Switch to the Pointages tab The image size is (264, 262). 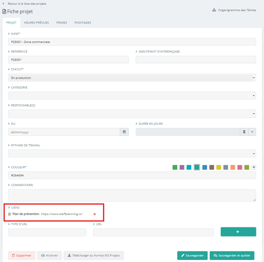(83, 23)
